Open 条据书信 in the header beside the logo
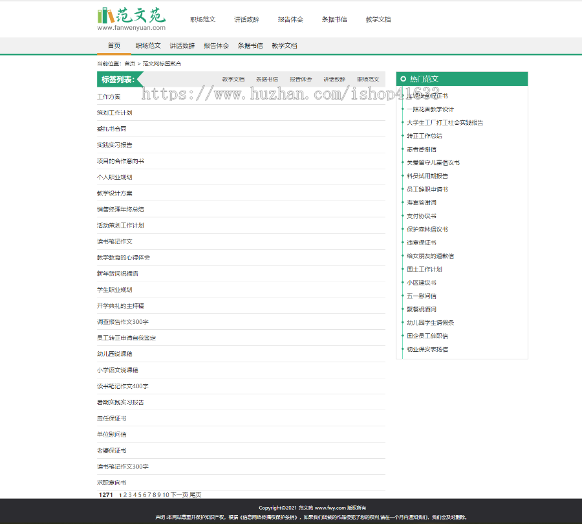 334,19
